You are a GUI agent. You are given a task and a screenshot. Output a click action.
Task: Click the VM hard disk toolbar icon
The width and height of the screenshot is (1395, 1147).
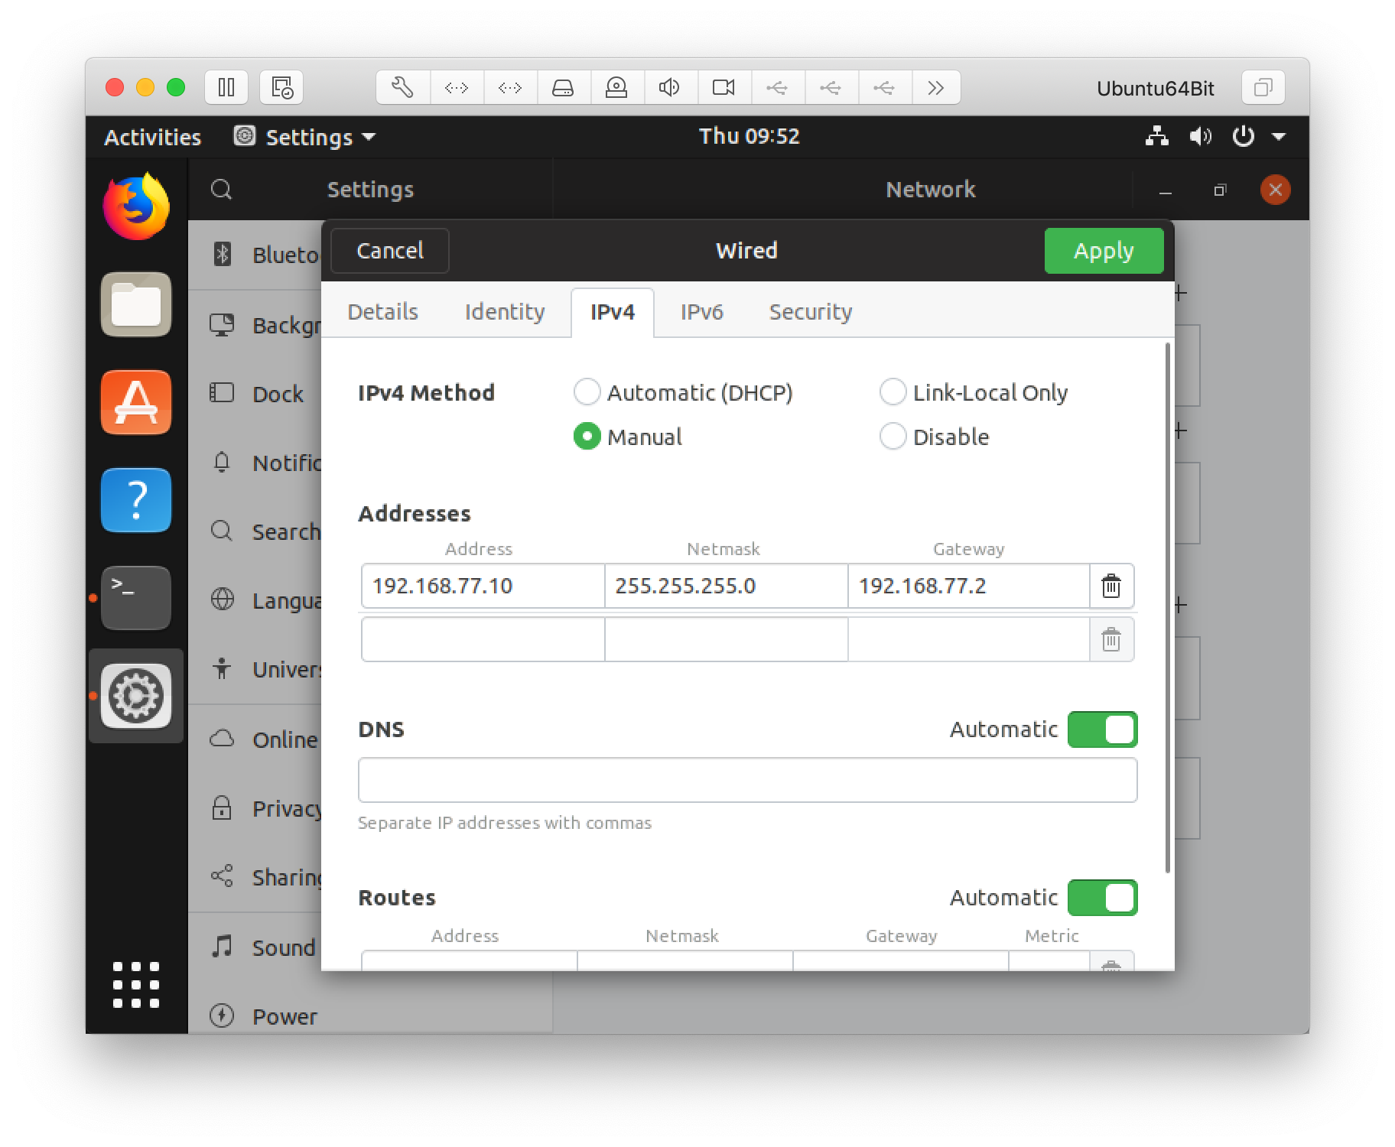pos(564,88)
